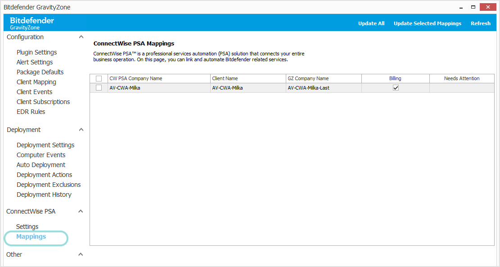Toggle Billing checkbox for AV-CWA-Milka
This screenshot has height=267, width=500.
tap(396, 88)
